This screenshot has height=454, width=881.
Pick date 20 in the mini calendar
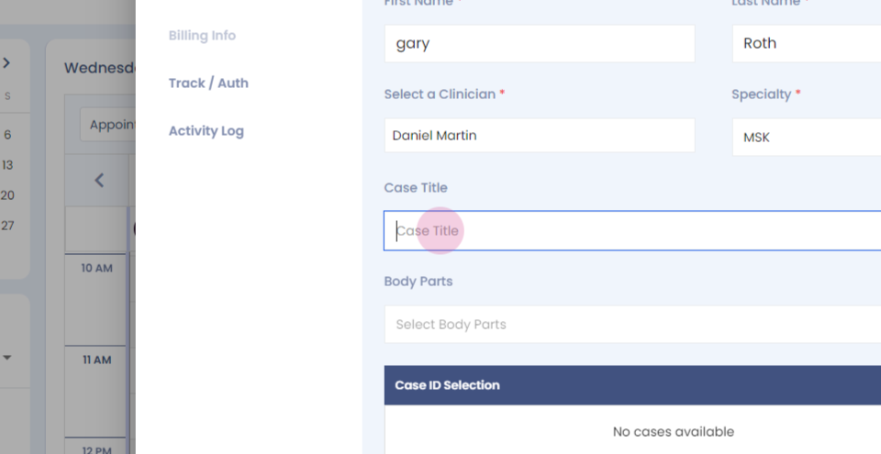(x=7, y=195)
